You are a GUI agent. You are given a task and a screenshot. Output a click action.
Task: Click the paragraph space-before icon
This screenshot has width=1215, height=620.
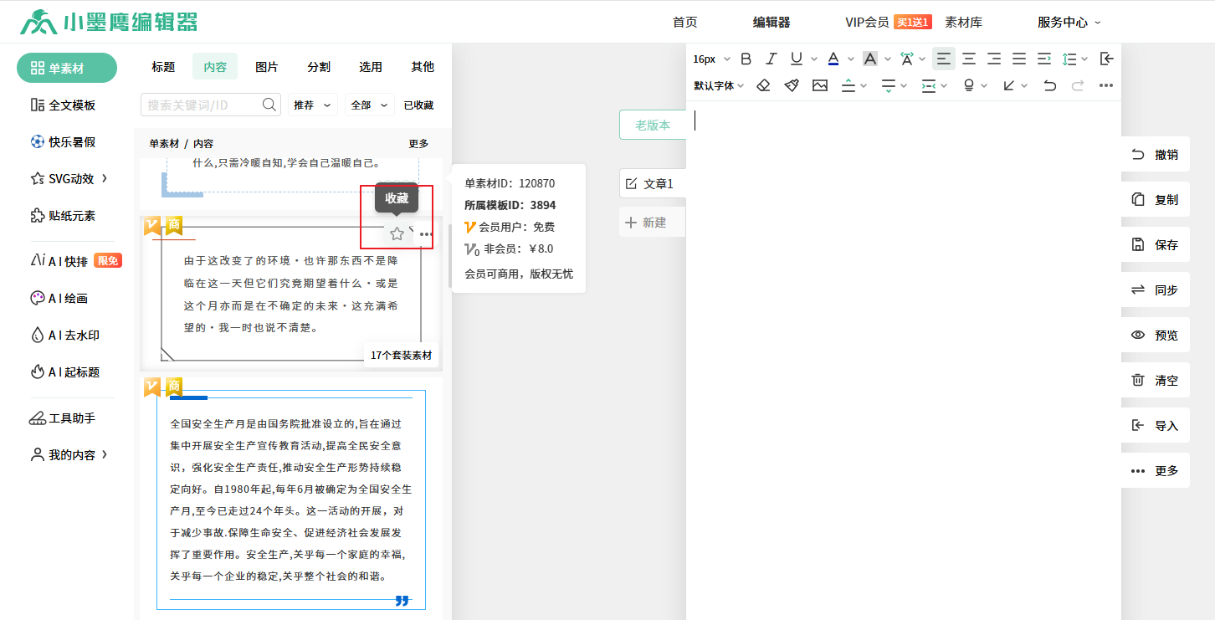coord(848,85)
